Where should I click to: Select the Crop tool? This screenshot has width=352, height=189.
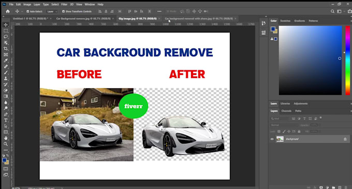pyautogui.click(x=6, y=49)
